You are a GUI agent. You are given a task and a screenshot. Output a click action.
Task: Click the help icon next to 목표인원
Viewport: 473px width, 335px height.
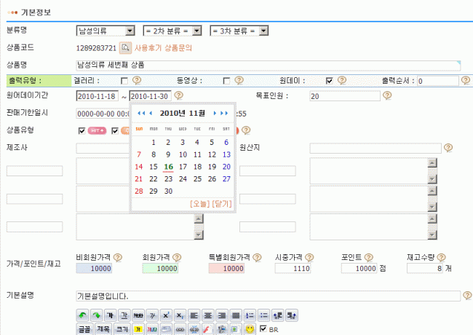point(387,95)
